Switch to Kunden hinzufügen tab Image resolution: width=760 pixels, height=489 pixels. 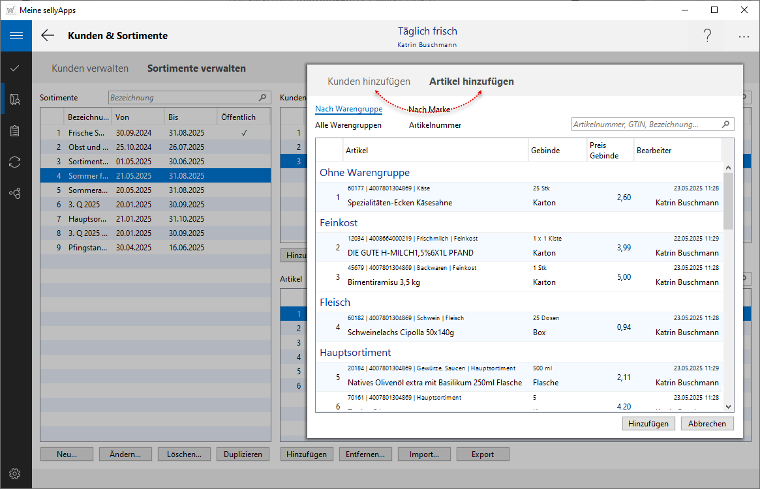[x=369, y=81]
